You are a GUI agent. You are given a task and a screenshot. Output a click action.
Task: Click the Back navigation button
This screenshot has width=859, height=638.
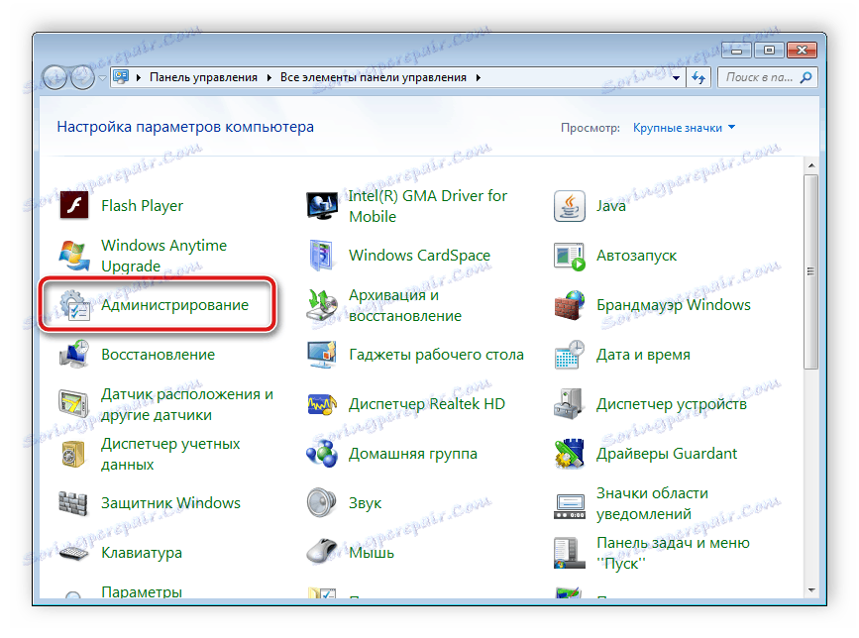point(54,77)
